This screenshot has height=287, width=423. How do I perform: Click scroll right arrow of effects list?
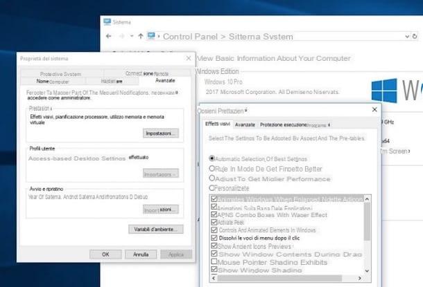(x=360, y=278)
